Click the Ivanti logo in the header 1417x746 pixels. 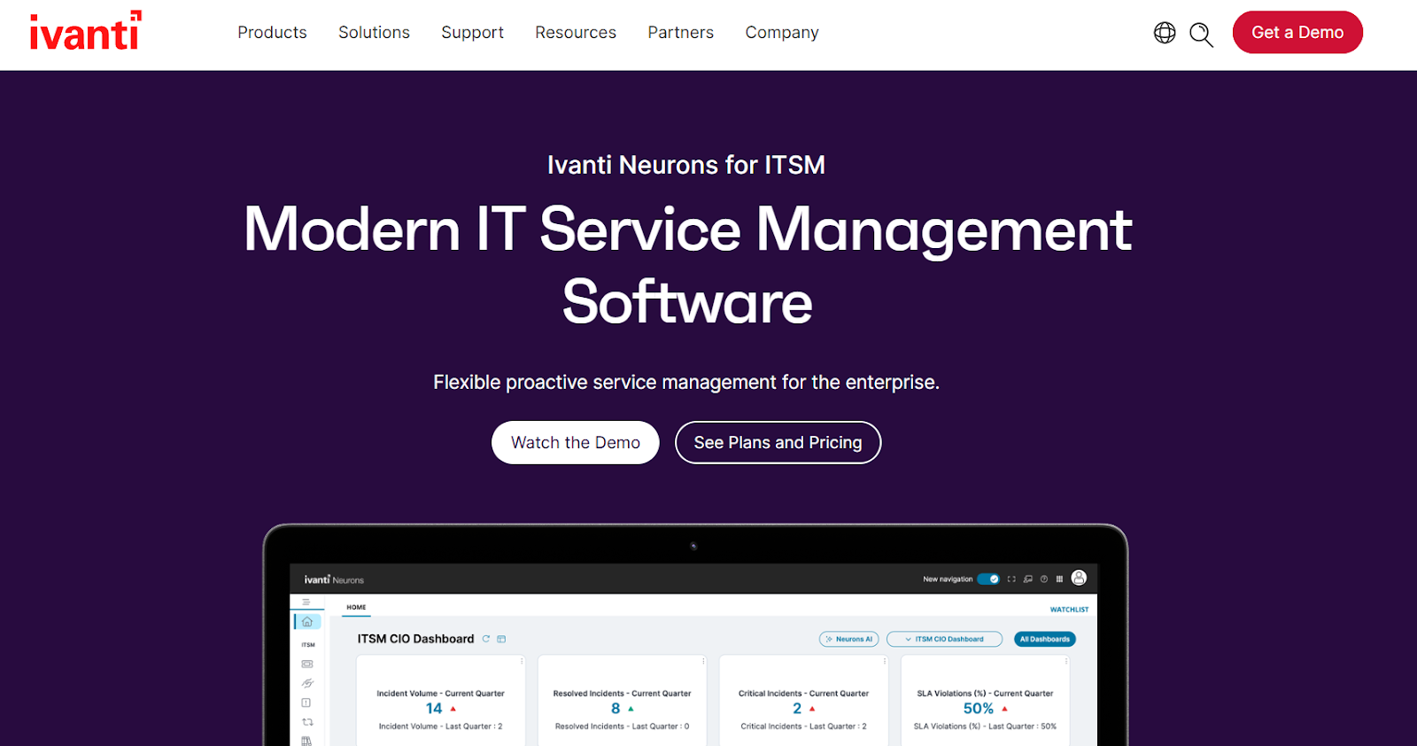click(x=85, y=31)
